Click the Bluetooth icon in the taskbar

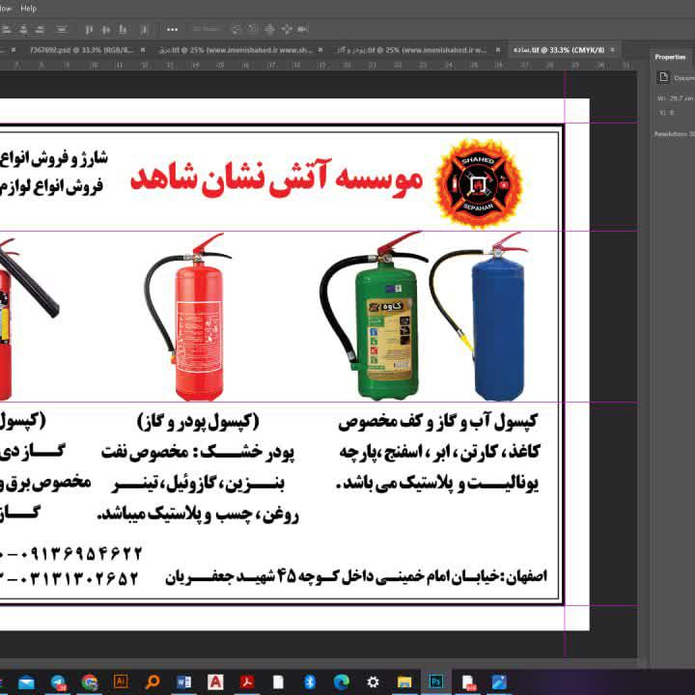(310, 681)
